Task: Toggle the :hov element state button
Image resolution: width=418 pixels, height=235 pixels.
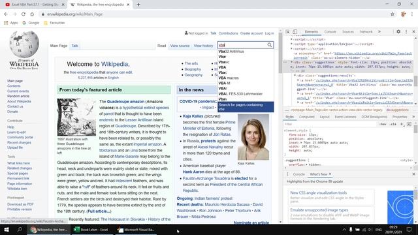Action: (383, 124)
